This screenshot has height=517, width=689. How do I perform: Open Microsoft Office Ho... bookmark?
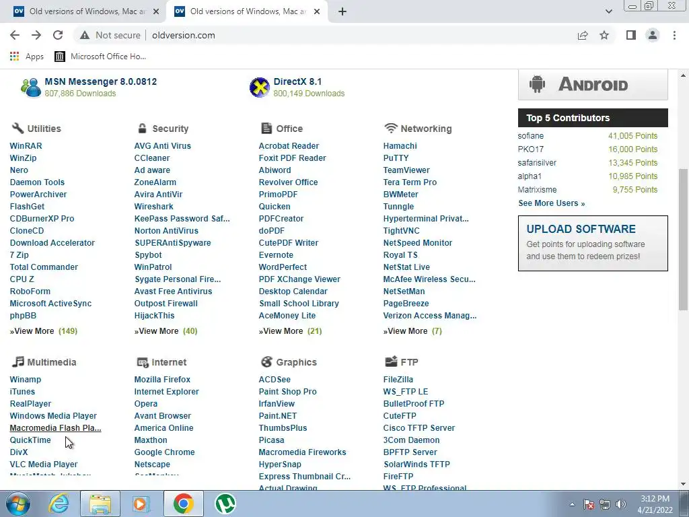[100, 57]
